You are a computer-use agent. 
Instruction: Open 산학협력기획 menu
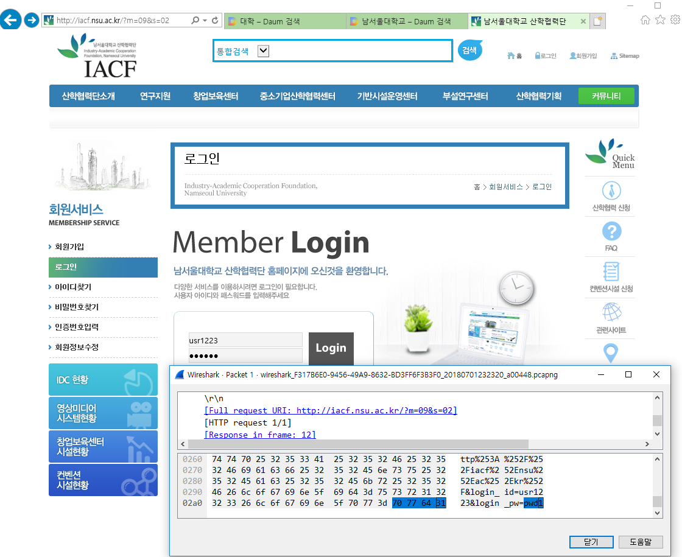[x=538, y=96]
